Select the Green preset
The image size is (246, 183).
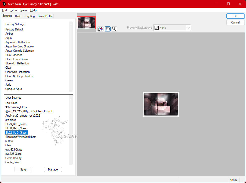click(x=9, y=80)
